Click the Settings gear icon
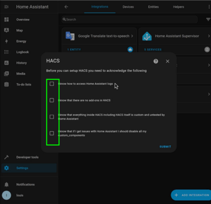The width and height of the screenshot is (211, 204). pos(7,168)
